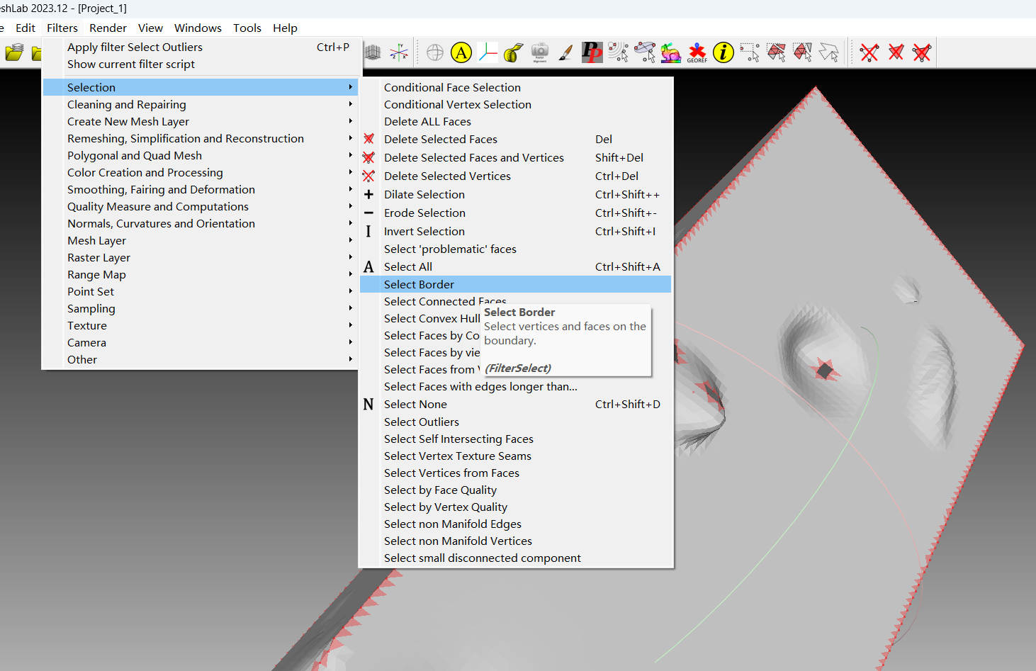Expand the Cleaning and Repairing submenu arrow
Viewport: 1036px width, 671px height.
[350, 104]
